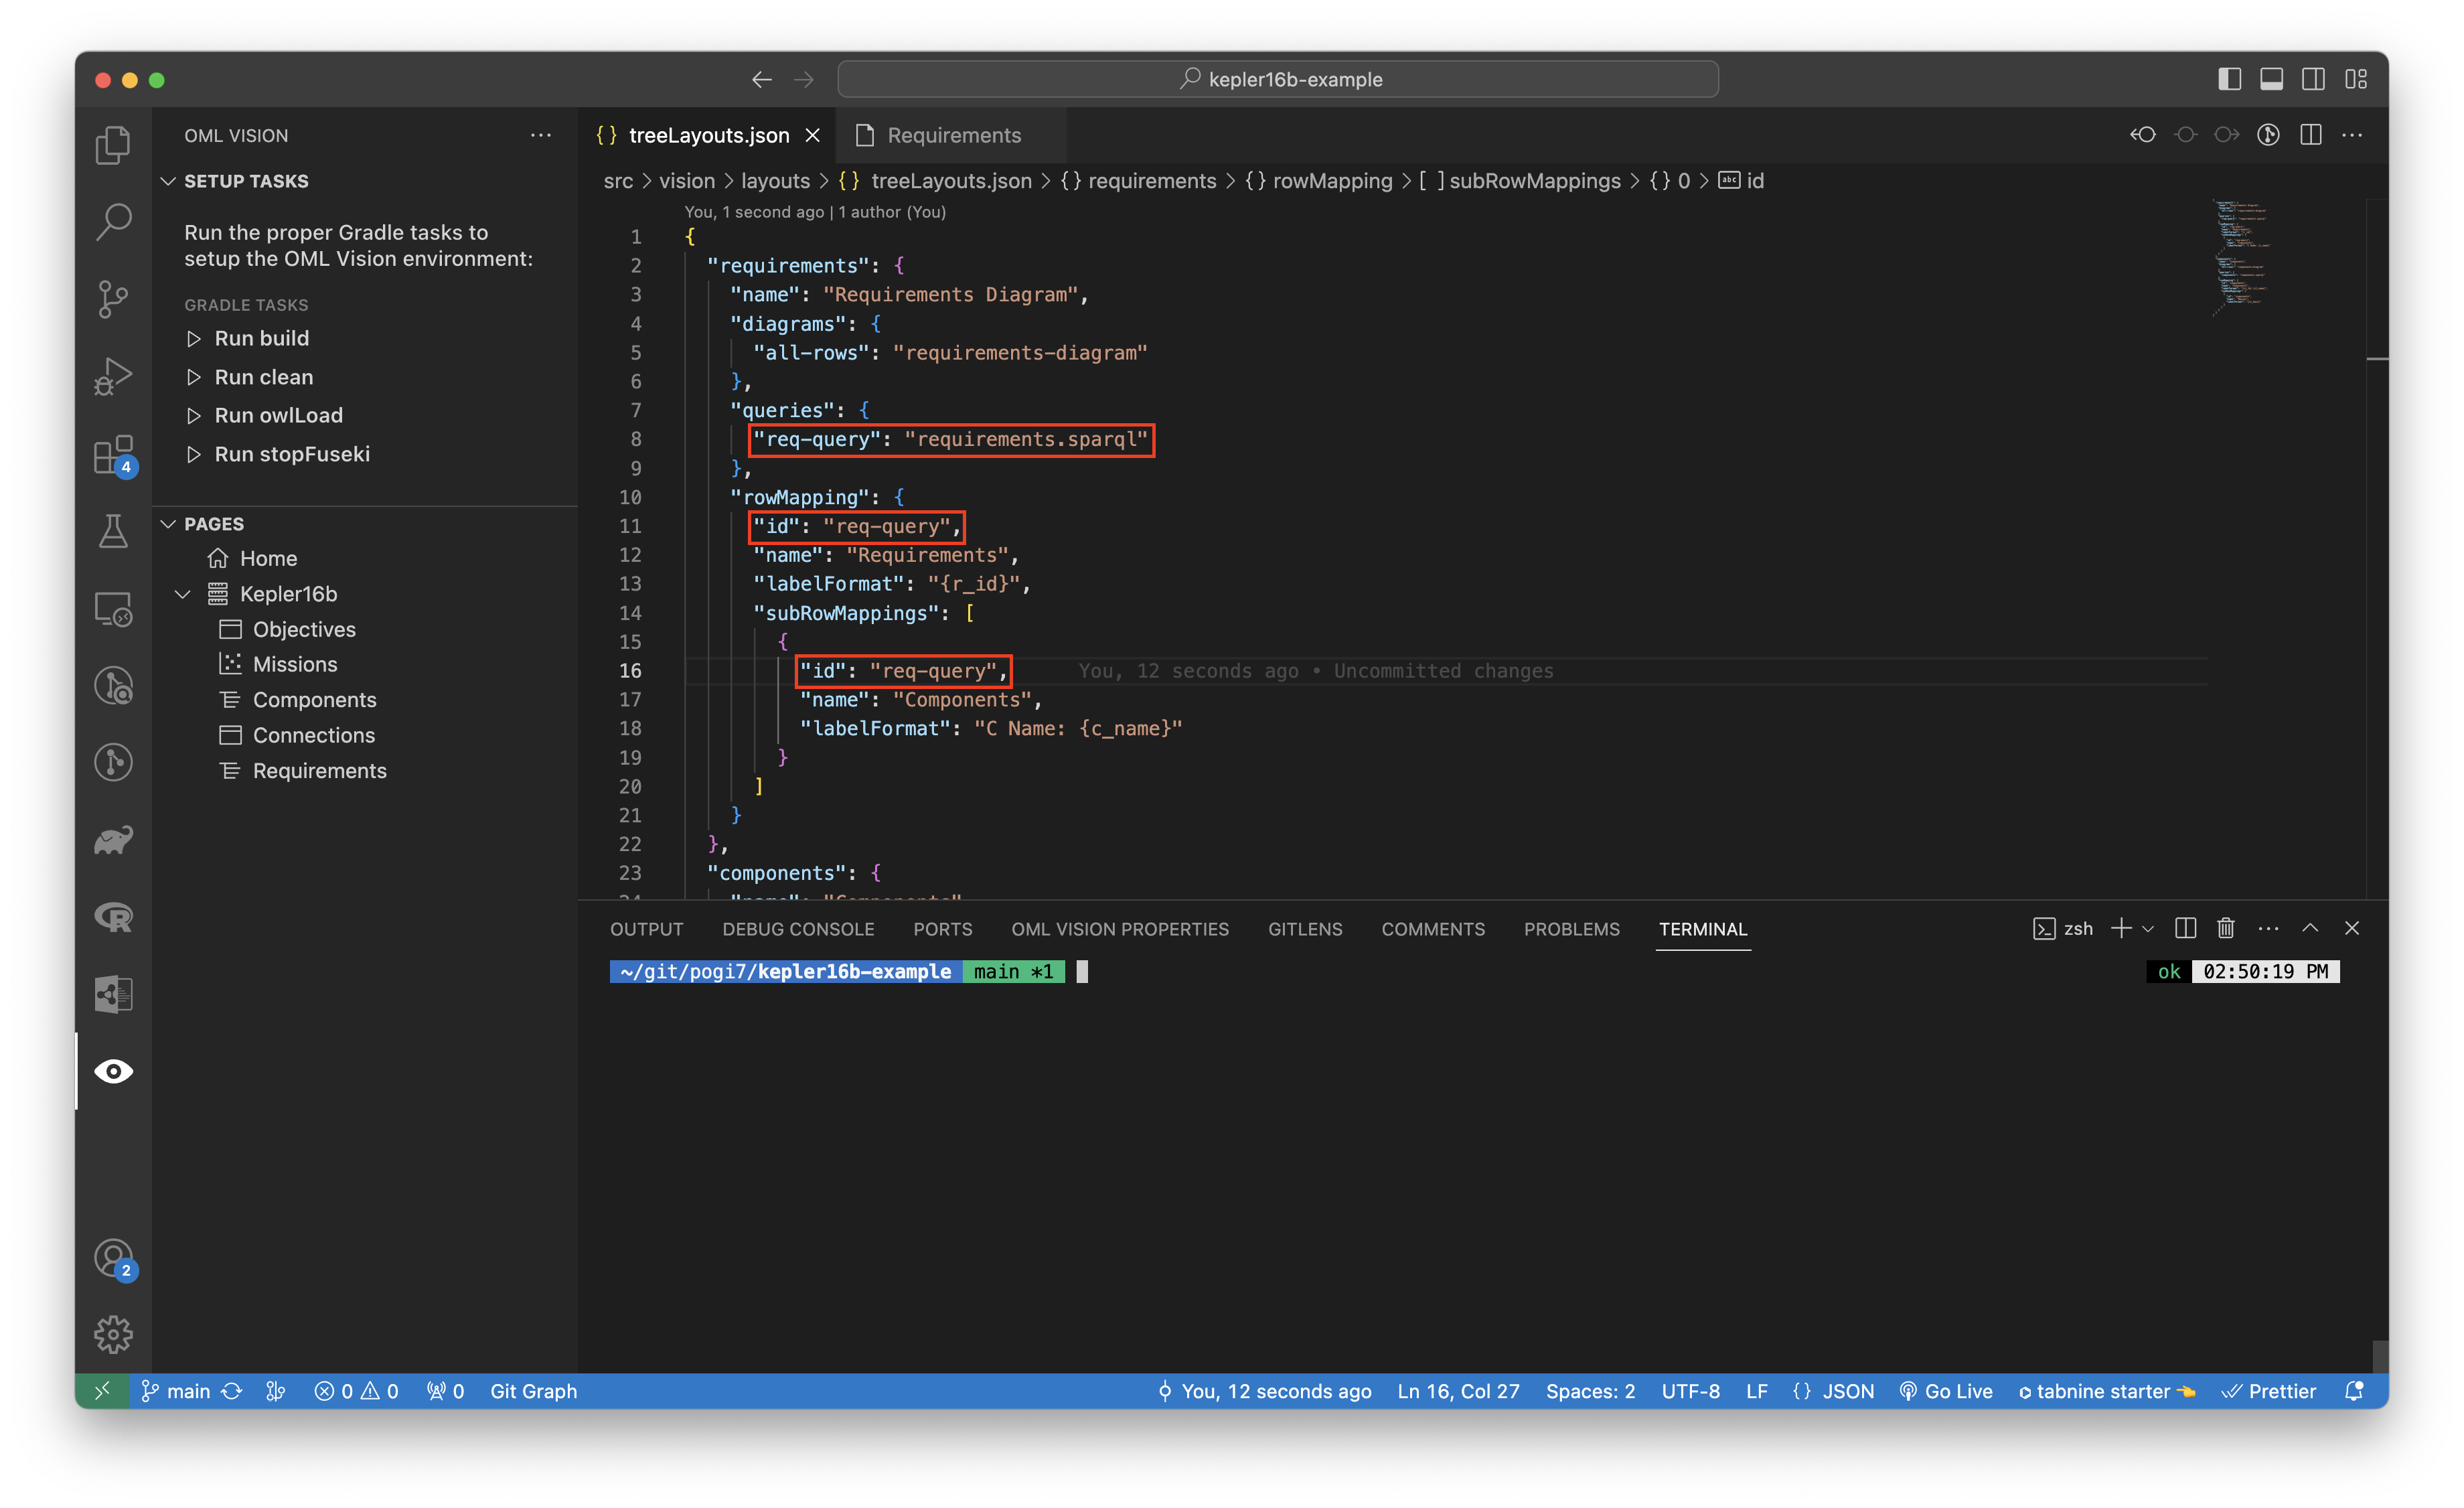Open the Gradle elephant view
This screenshot has height=1508, width=2464.
point(113,840)
